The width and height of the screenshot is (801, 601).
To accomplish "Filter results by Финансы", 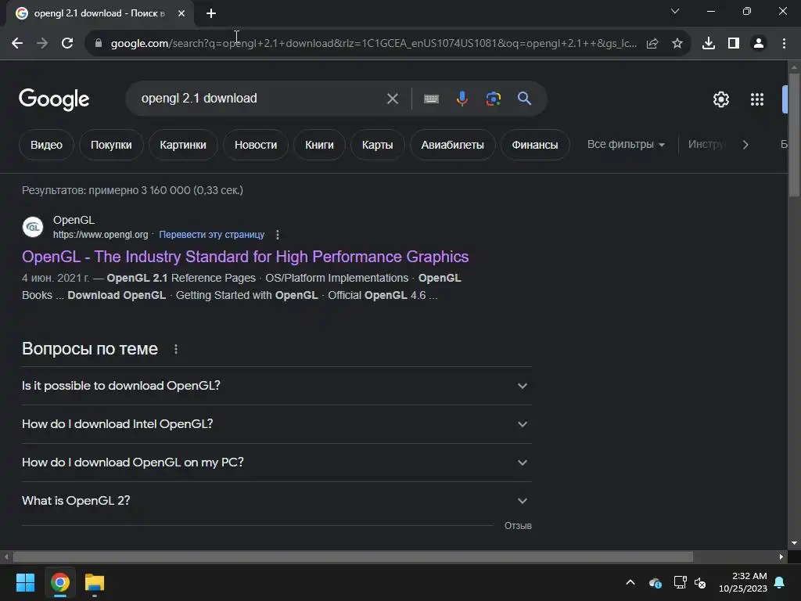I will pyautogui.click(x=535, y=145).
